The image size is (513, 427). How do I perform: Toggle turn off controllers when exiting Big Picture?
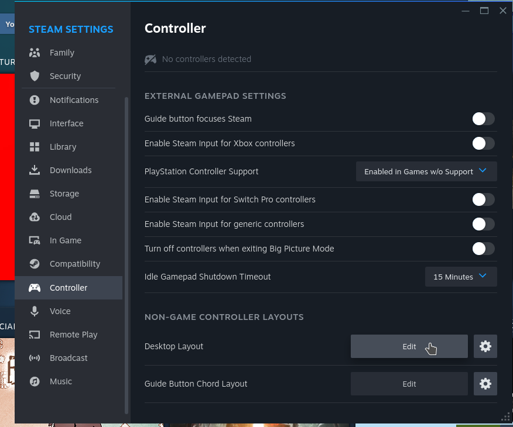pos(483,249)
